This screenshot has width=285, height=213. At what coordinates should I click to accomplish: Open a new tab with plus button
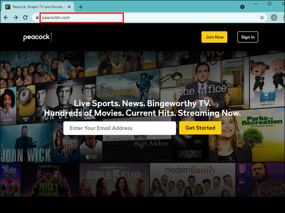(81, 7)
